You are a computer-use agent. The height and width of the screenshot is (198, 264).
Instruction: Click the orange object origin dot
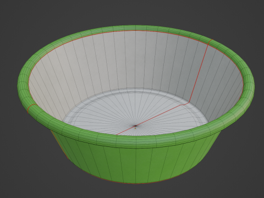135,128
